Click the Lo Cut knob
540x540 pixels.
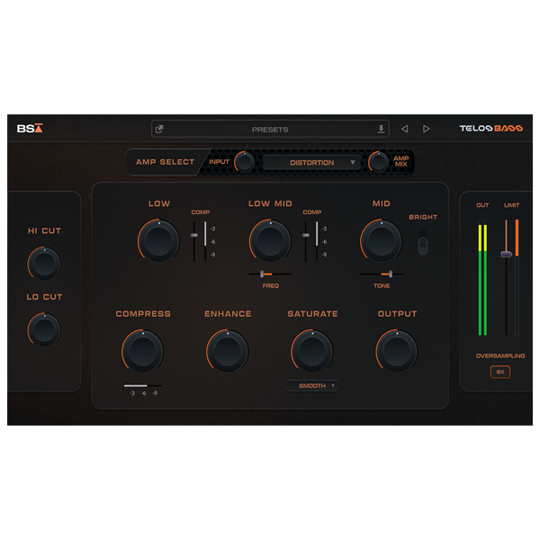44,328
